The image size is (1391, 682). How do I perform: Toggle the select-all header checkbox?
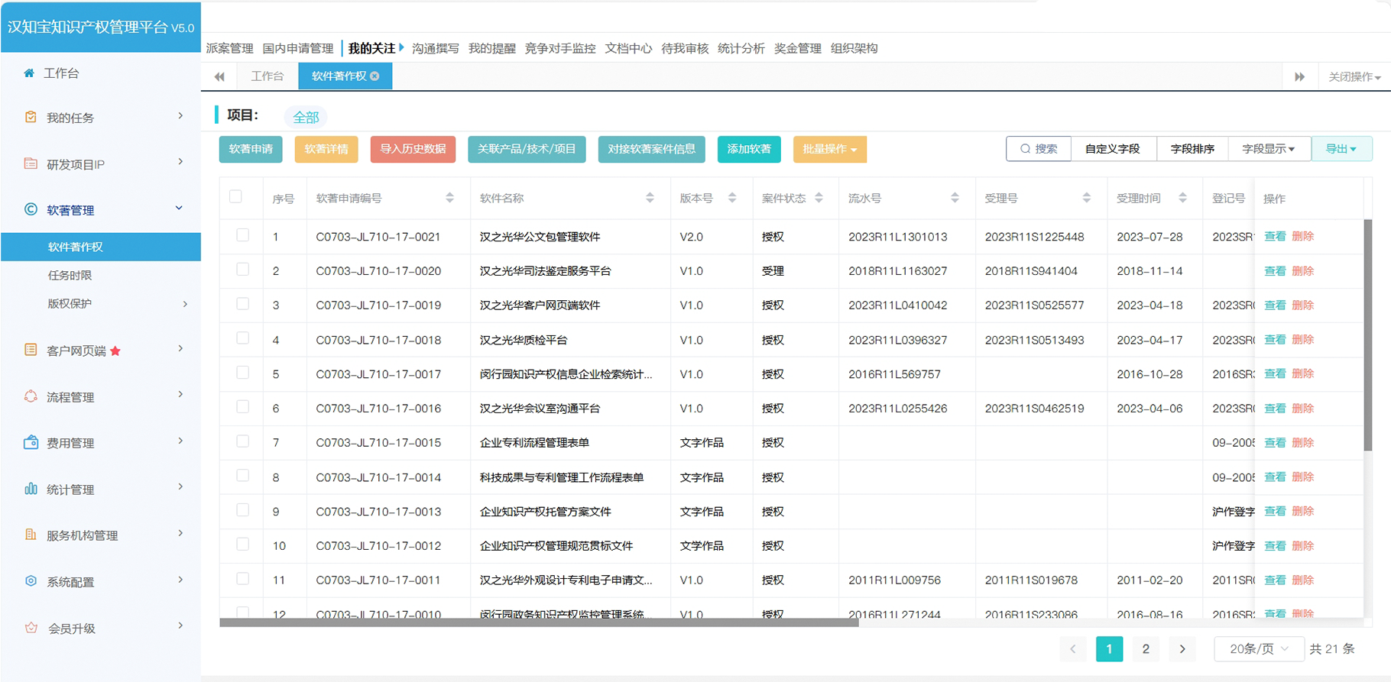[x=235, y=197]
